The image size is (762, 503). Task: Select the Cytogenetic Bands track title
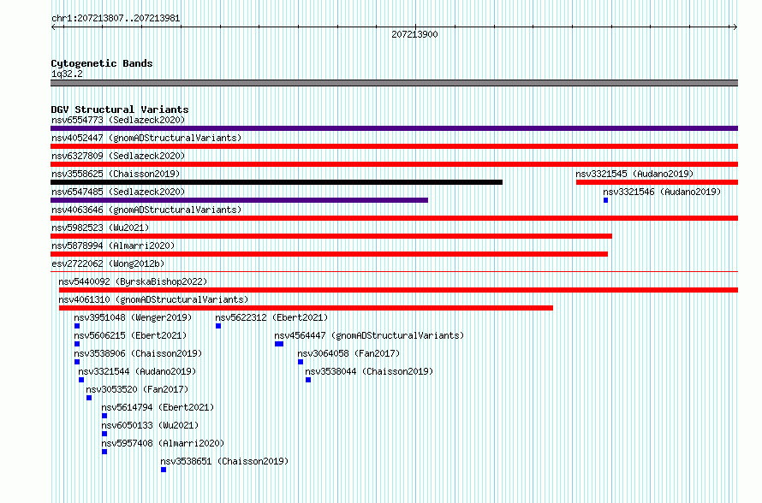102,63
